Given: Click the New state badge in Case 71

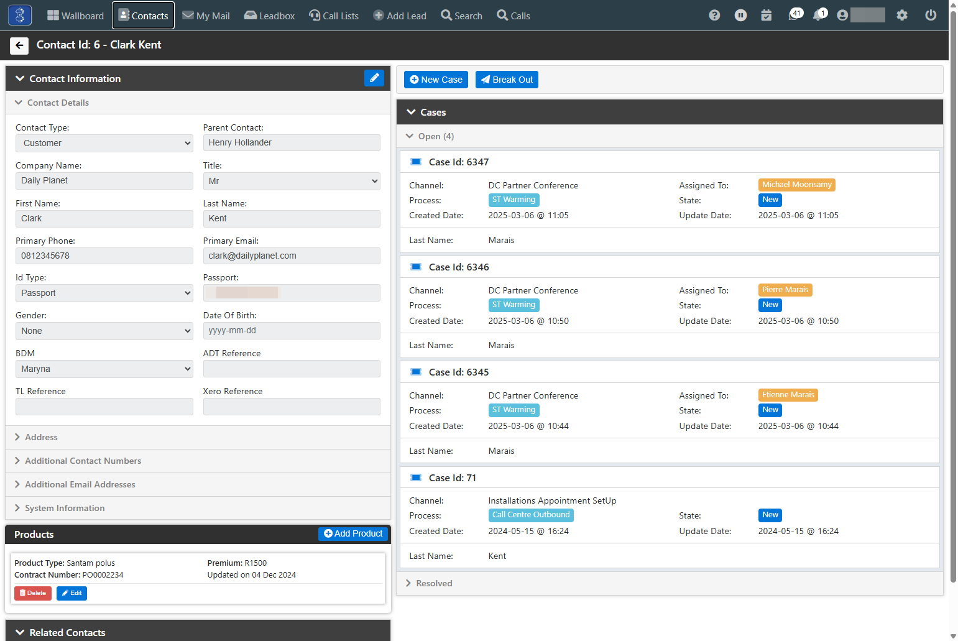Looking at the screenshot, I should (770, 515).
